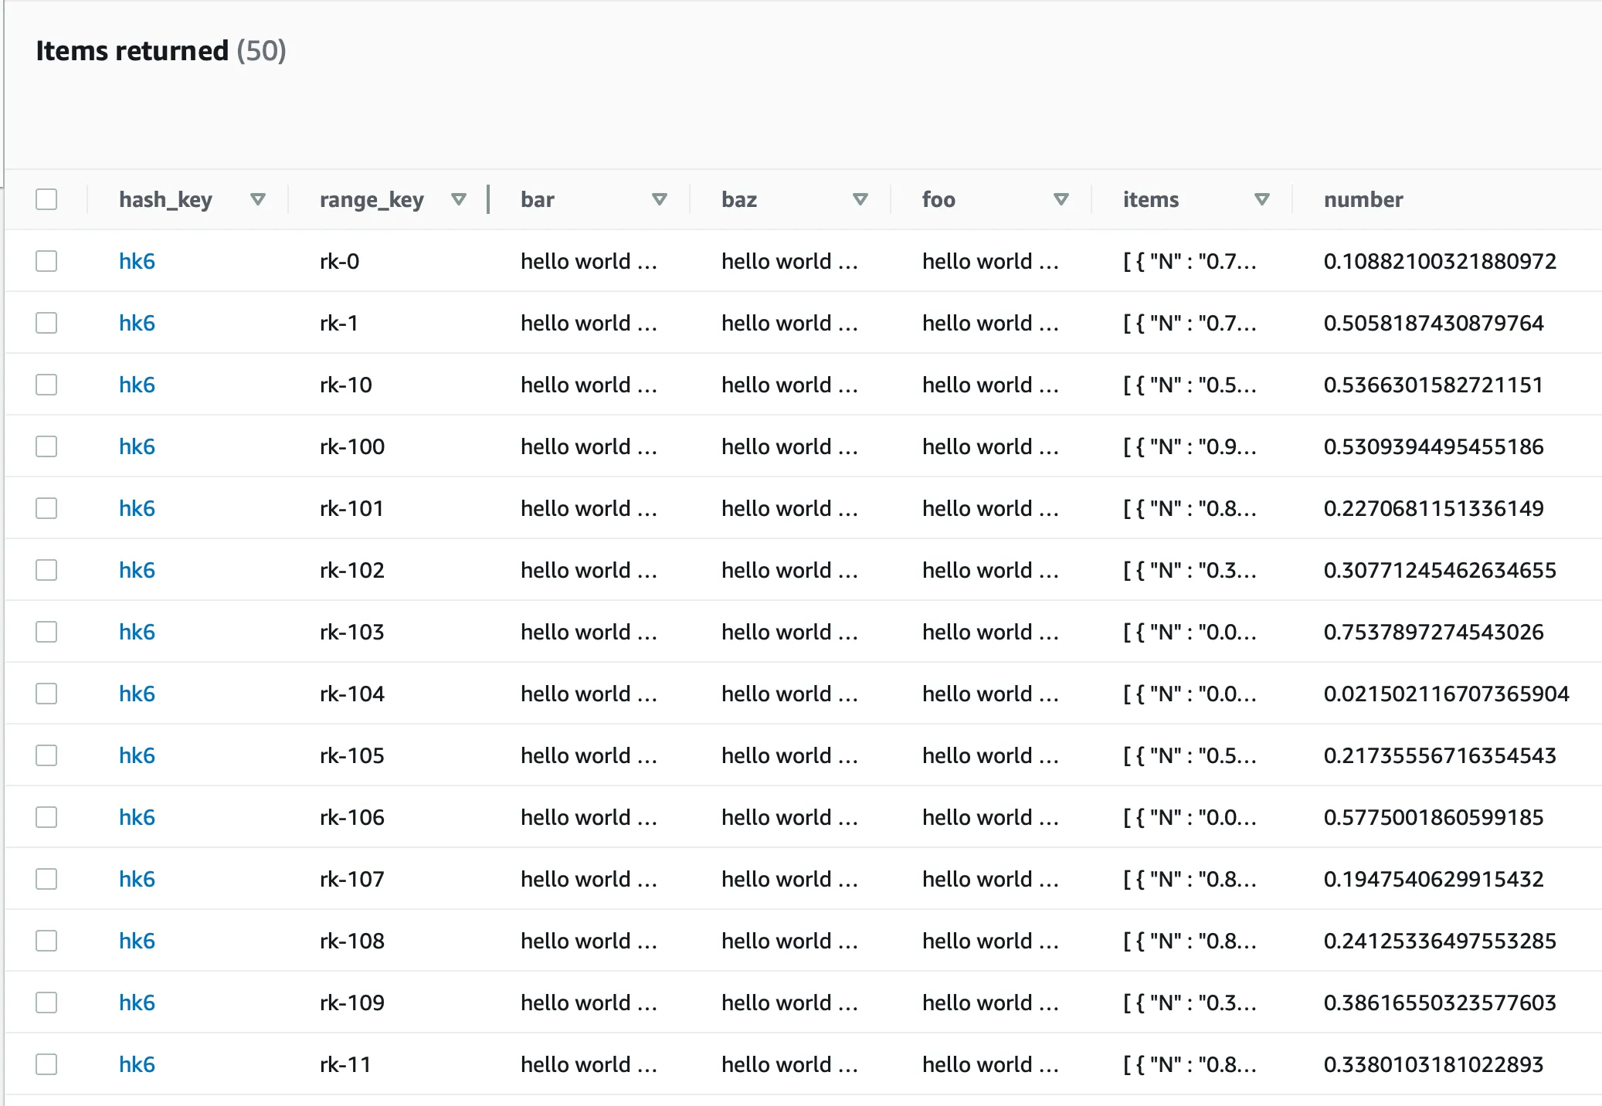Image resolution: width=1602 pixels, height=1106 pixels.
Task: Open the items column sort arrow
Action: point(1262,199)
